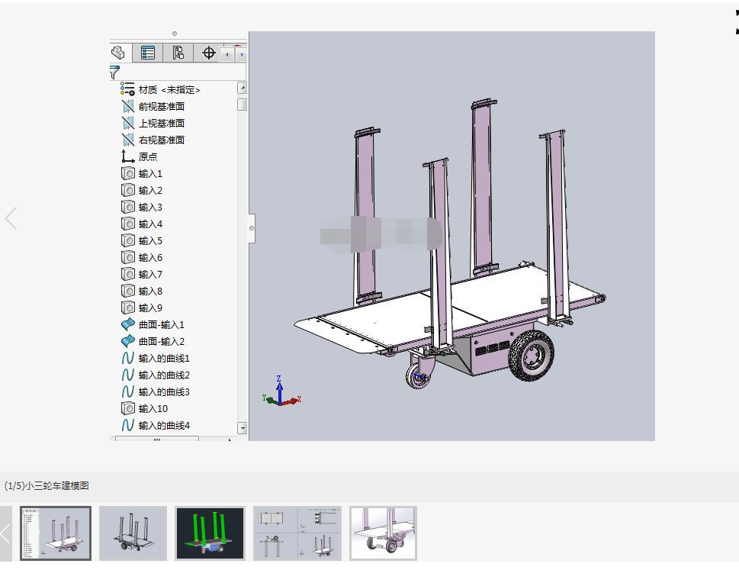Click the caption (1/5)小三轮车建模图
739x570 pixels.
coord(47,485)
